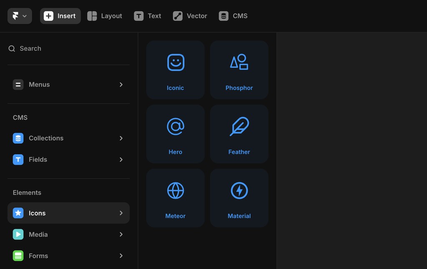Click the search magnifier icon
Image resolution: width=427 pixels, height=269 pixels.
(11, 48)
